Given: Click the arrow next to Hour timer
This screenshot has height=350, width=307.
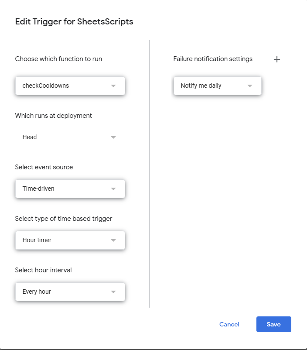Looking at the screenshot, I should 113,240.
